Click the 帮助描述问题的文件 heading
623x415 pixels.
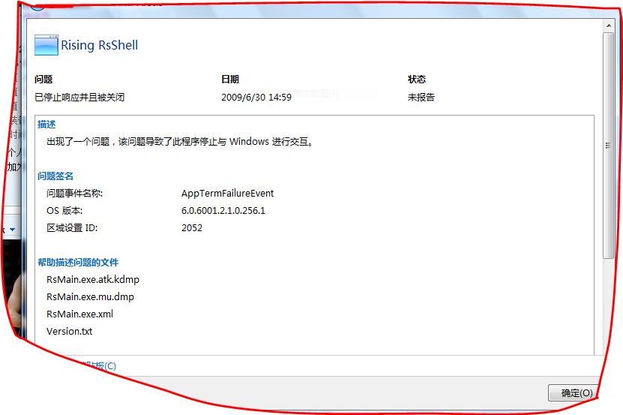(78, 262)
